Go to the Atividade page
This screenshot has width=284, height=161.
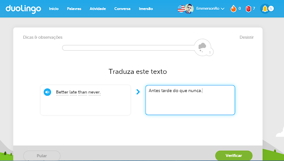point(98,9)
